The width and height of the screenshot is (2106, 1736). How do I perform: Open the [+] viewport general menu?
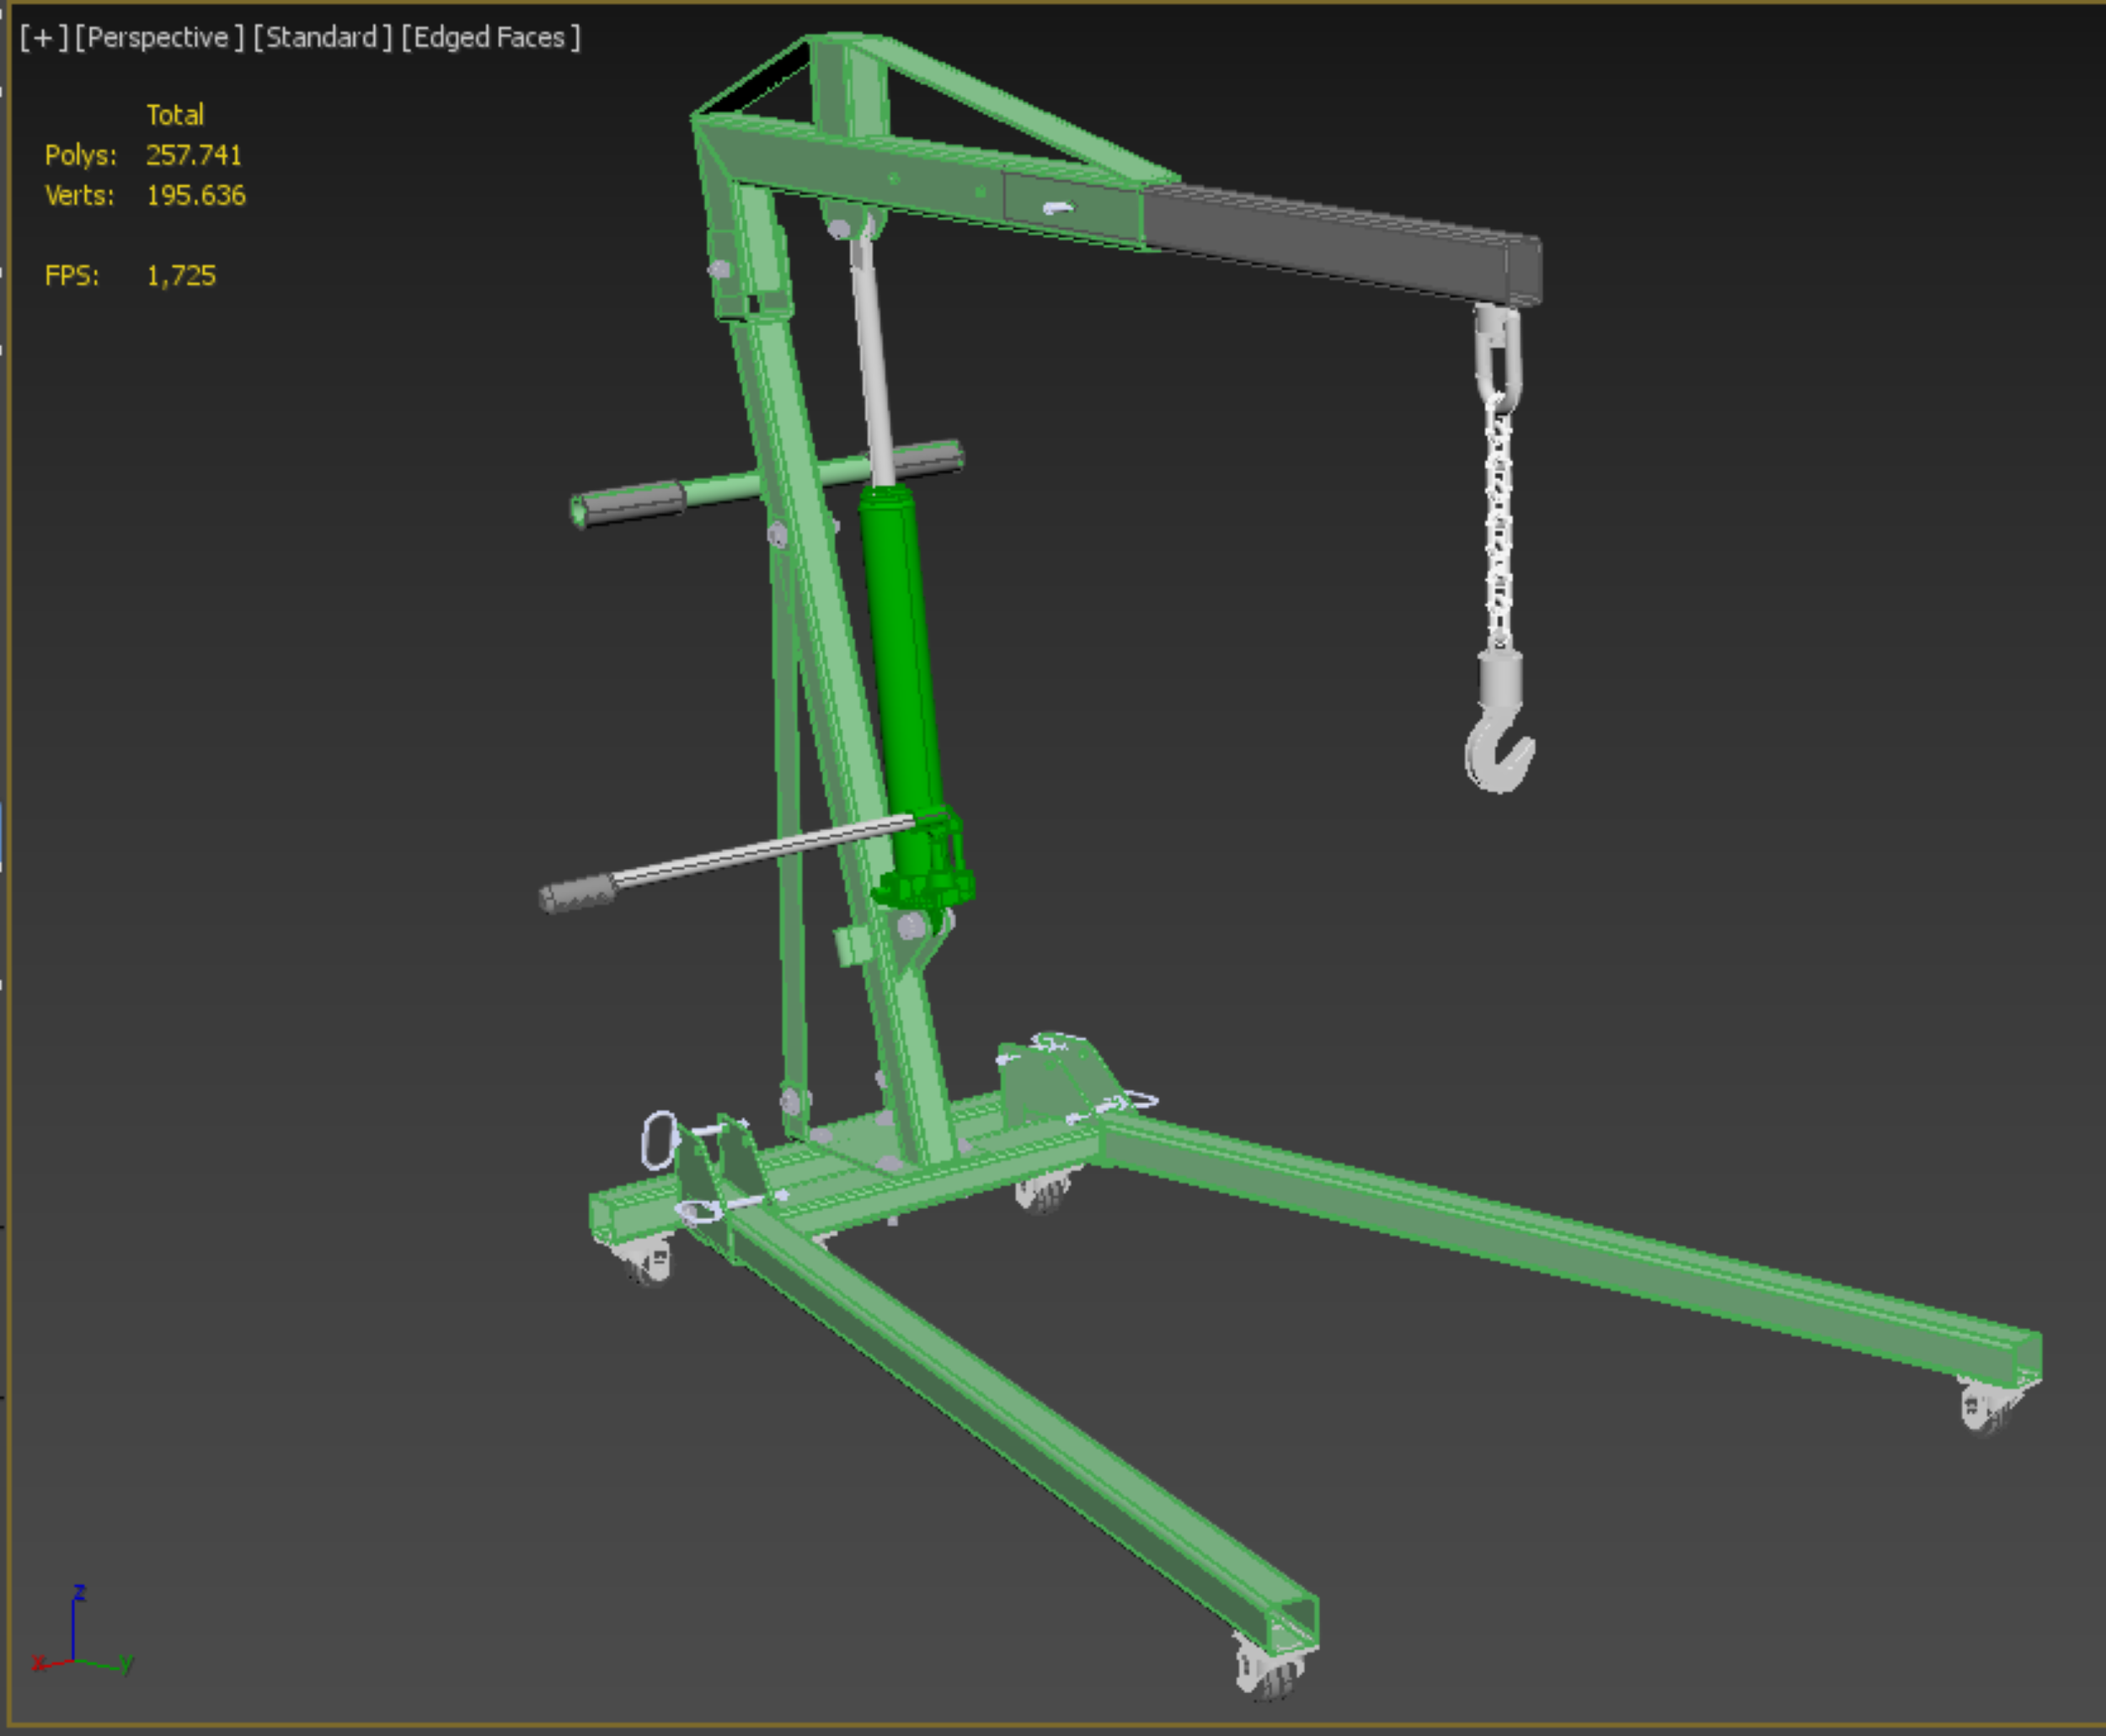43,38
